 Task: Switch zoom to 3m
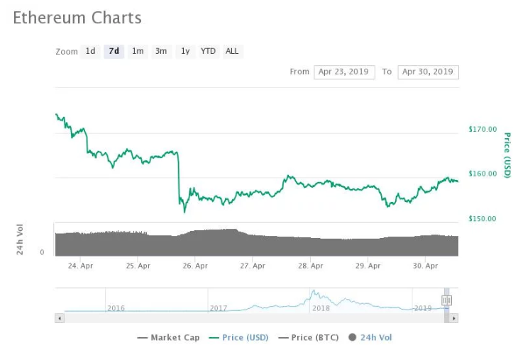pos(161,51)
